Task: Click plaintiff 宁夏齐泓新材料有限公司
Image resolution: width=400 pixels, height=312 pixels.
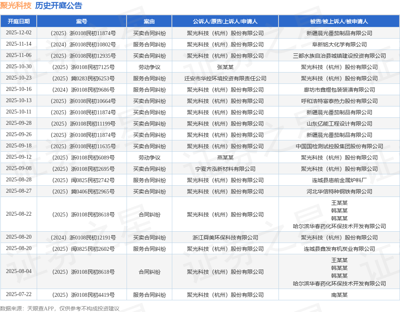Action: (225, 169)
